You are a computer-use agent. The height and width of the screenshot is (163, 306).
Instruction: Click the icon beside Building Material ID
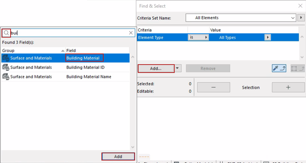tap(6, 68)
